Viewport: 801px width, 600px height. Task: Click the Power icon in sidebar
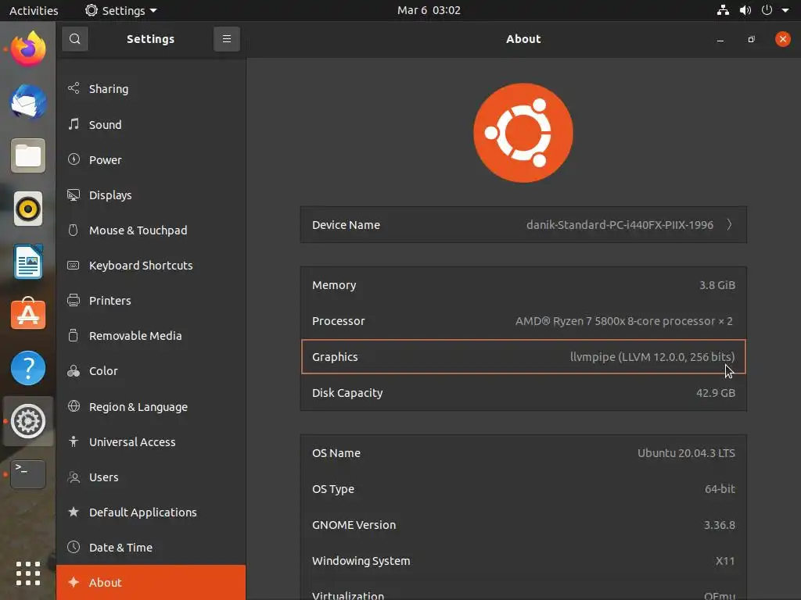click(x=74, y=159)
